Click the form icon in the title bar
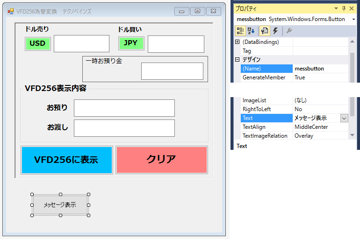The image size is (360, 239). (11, 11)
